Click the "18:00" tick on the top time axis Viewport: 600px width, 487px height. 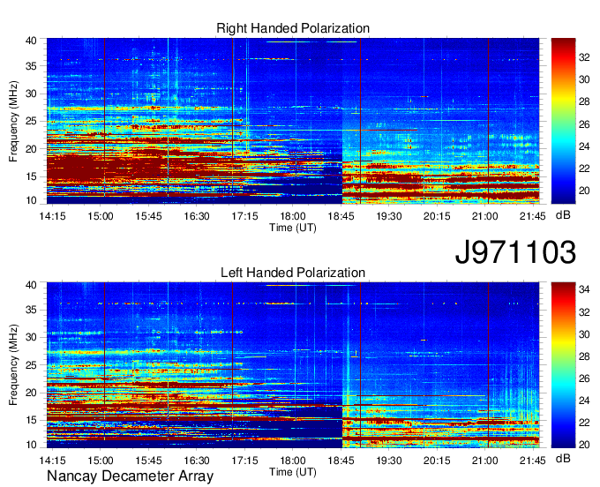pos(293,216)
